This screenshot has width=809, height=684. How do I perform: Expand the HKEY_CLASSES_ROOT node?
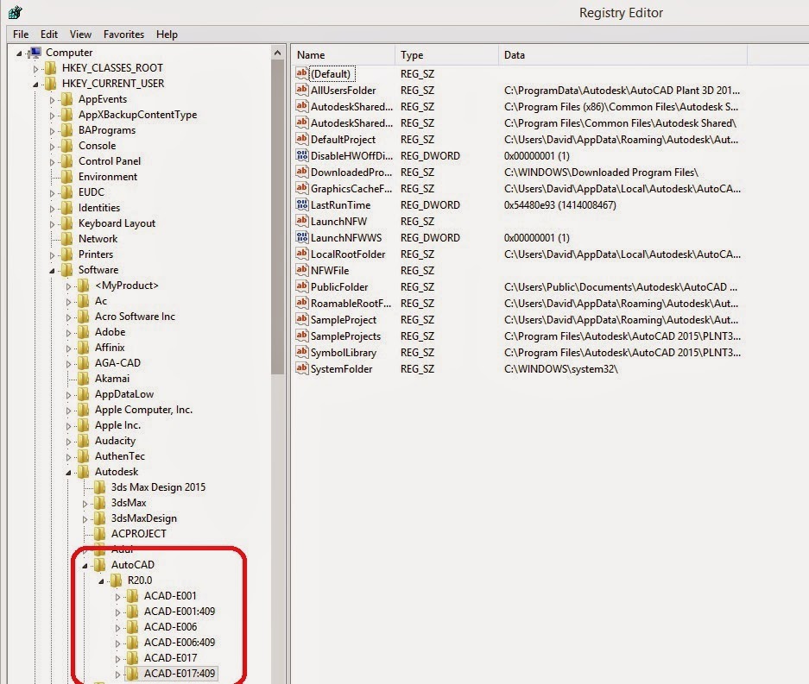(x=35, y=68)
